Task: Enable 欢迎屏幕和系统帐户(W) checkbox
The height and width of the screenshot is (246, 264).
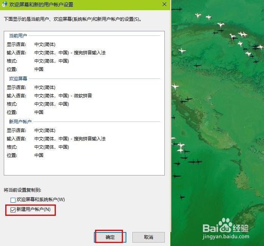Action: click(13, 200)
